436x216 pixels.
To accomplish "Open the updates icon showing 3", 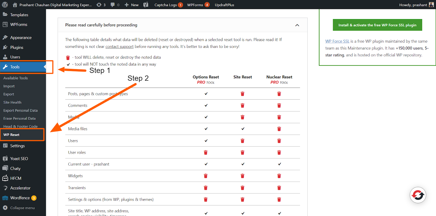I will coord(99,5).
